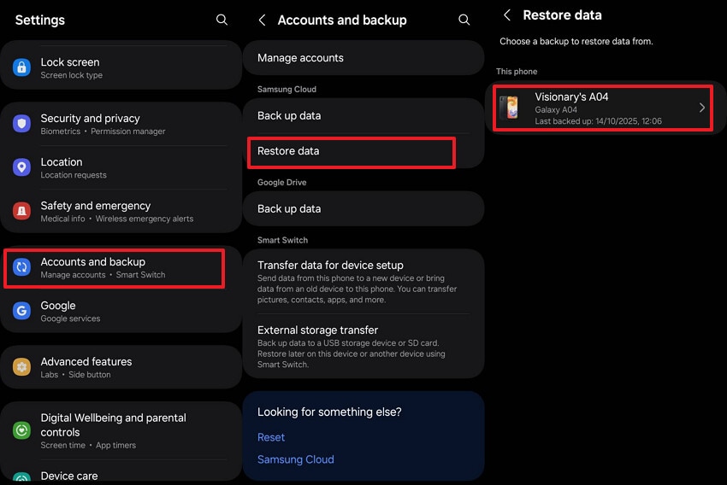Tap the Advanced features gear icon
Image resolution: width=727 pixels, height=485 pixels.
click(x=21, y=367)
